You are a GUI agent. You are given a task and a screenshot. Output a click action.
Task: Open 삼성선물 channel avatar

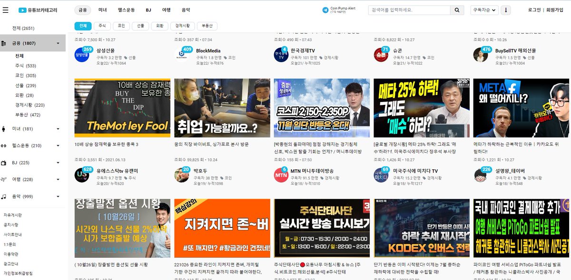pyautogui.click(x=82, y=55)
